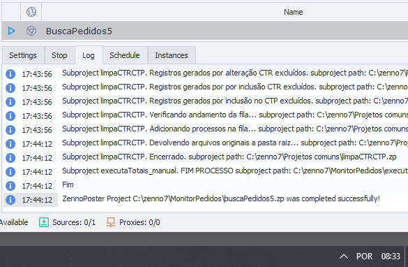
Task: Start the BuscaPedidos5 project with play icon
Action: pos(11,31)
